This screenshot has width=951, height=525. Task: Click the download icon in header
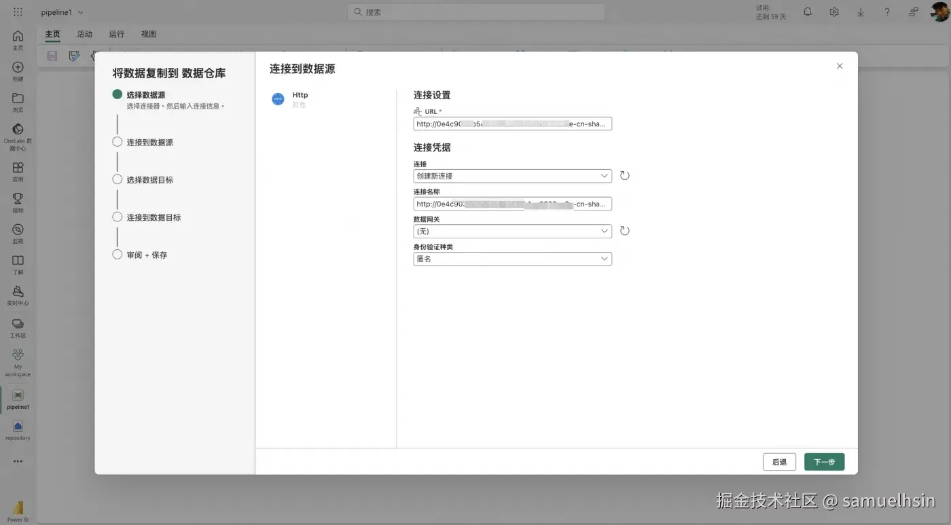[x=861, y=12]
